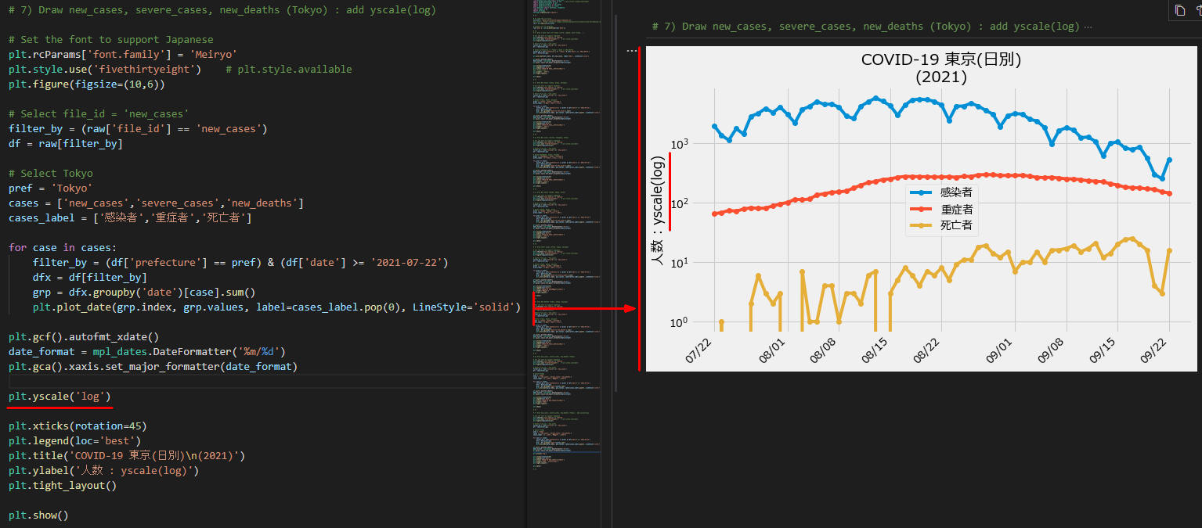The width and height of the screenshot is (1202, 528).
Task: Click the df = raw[filter_by] line
Action: click(x=66, y=143)
